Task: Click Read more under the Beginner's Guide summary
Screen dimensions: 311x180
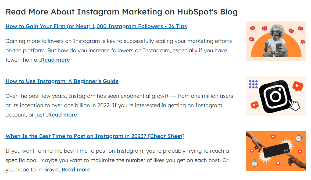Action: point(63,115)
